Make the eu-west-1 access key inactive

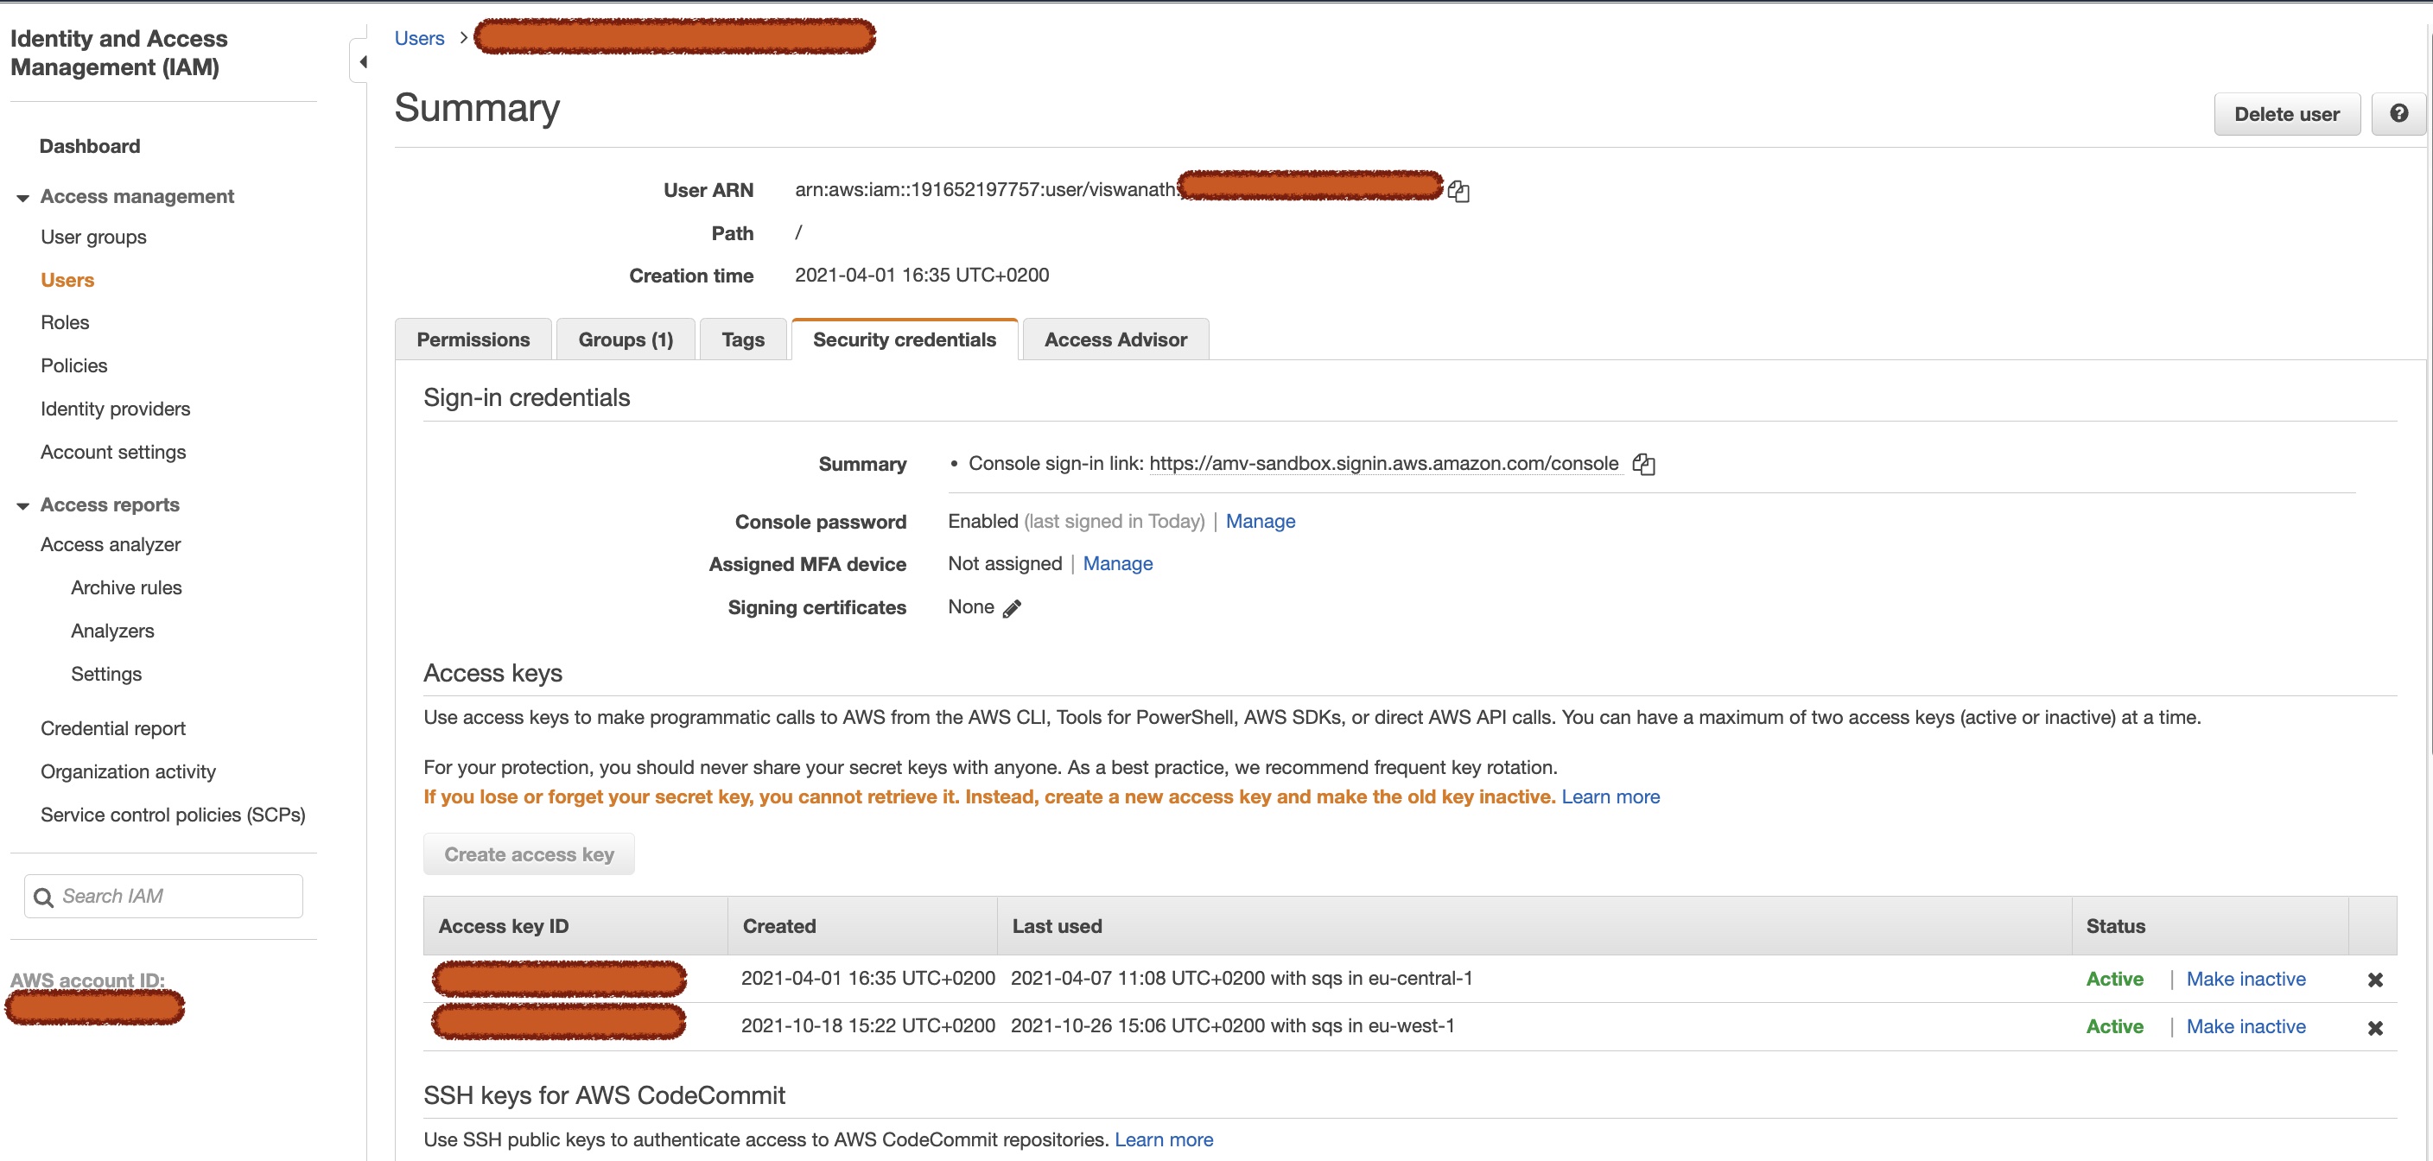pyautogui.click(x=2245, y=1026)
